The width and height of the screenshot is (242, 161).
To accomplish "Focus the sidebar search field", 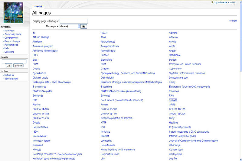I will (x=14, y=62).
